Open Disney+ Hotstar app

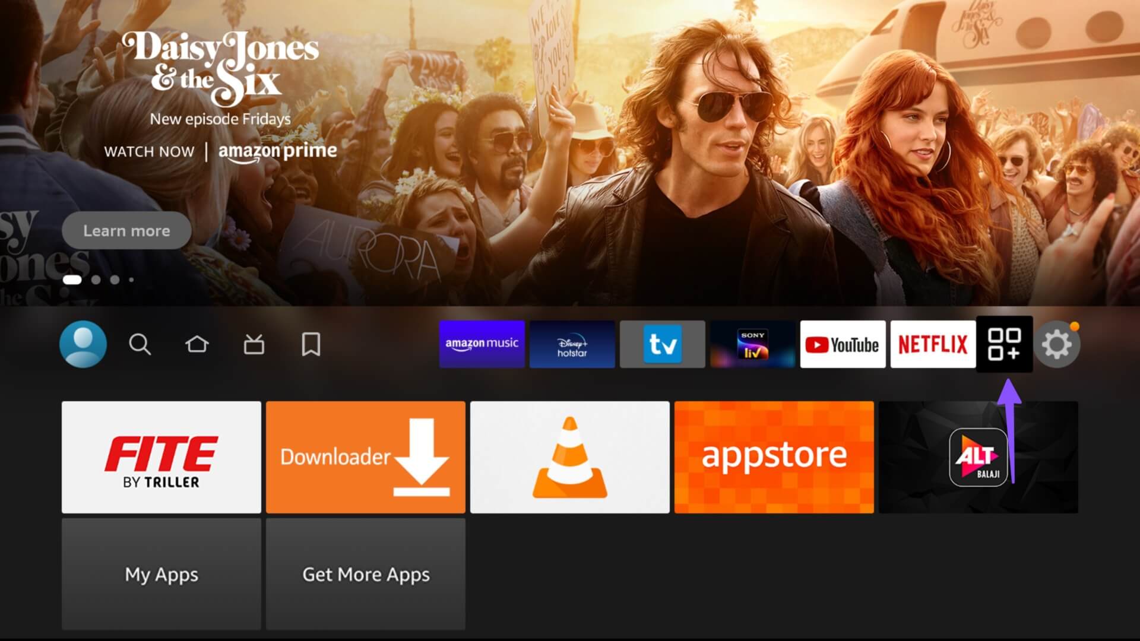coord(572,344)
